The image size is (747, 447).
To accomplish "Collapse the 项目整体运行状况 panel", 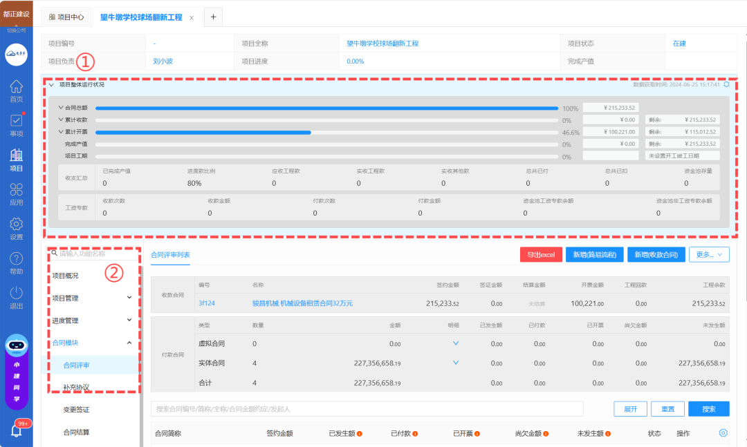I will click(x=51, y=85).
